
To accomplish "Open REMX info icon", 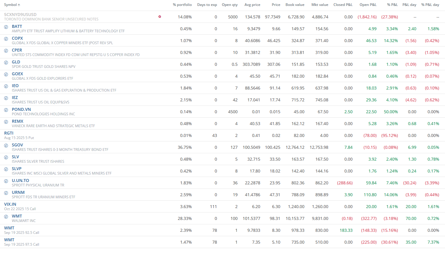I will coord(6,122).
